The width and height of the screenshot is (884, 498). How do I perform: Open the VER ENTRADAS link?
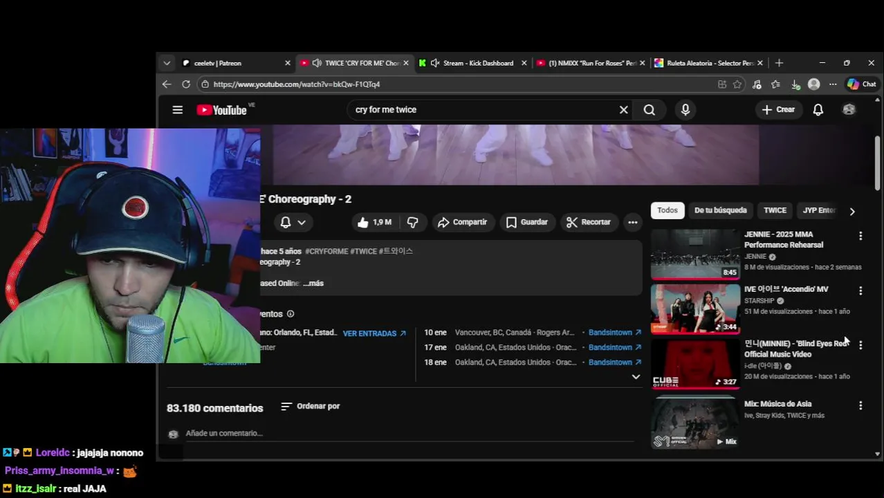pos(374,333)
